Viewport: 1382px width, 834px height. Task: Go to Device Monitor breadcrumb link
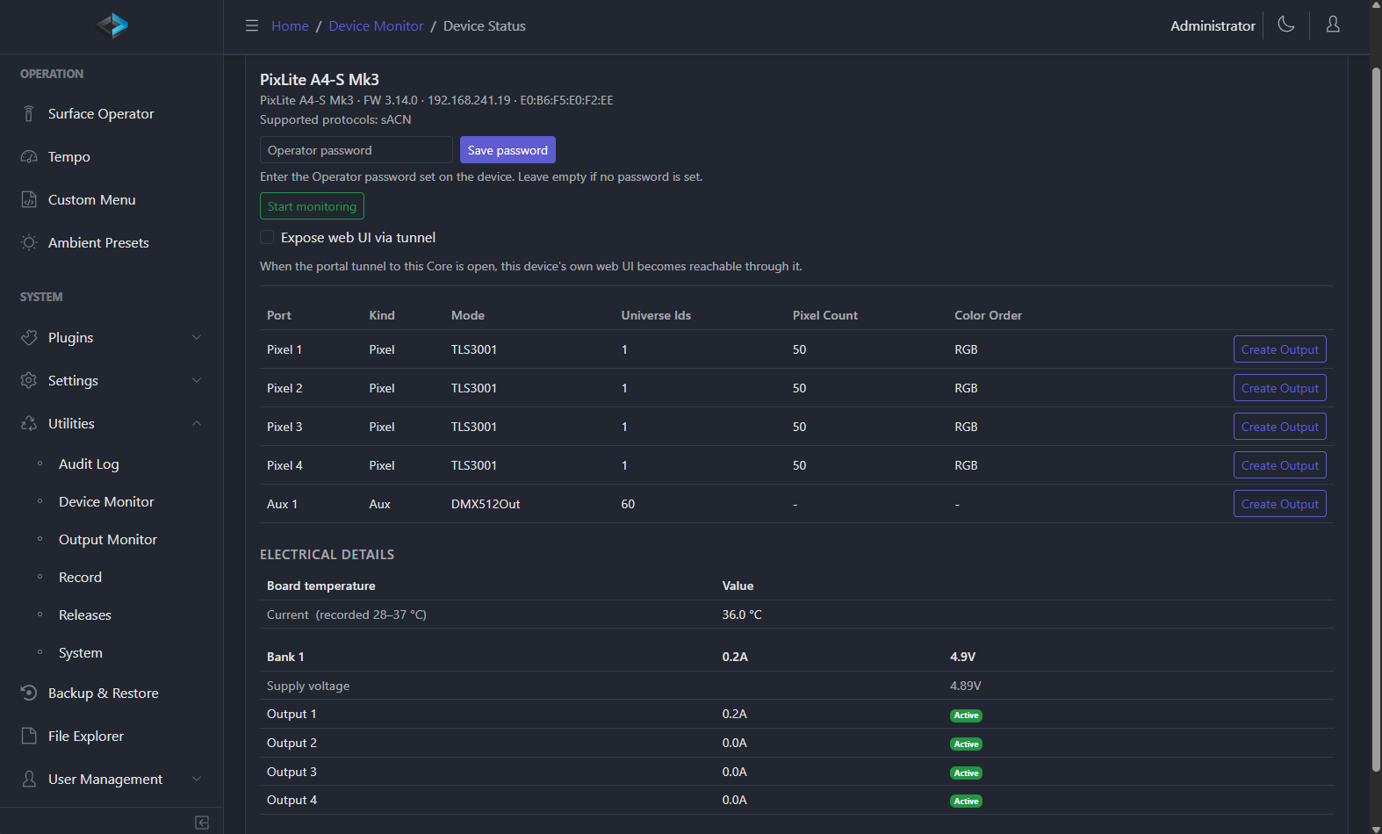click(376, 25)
